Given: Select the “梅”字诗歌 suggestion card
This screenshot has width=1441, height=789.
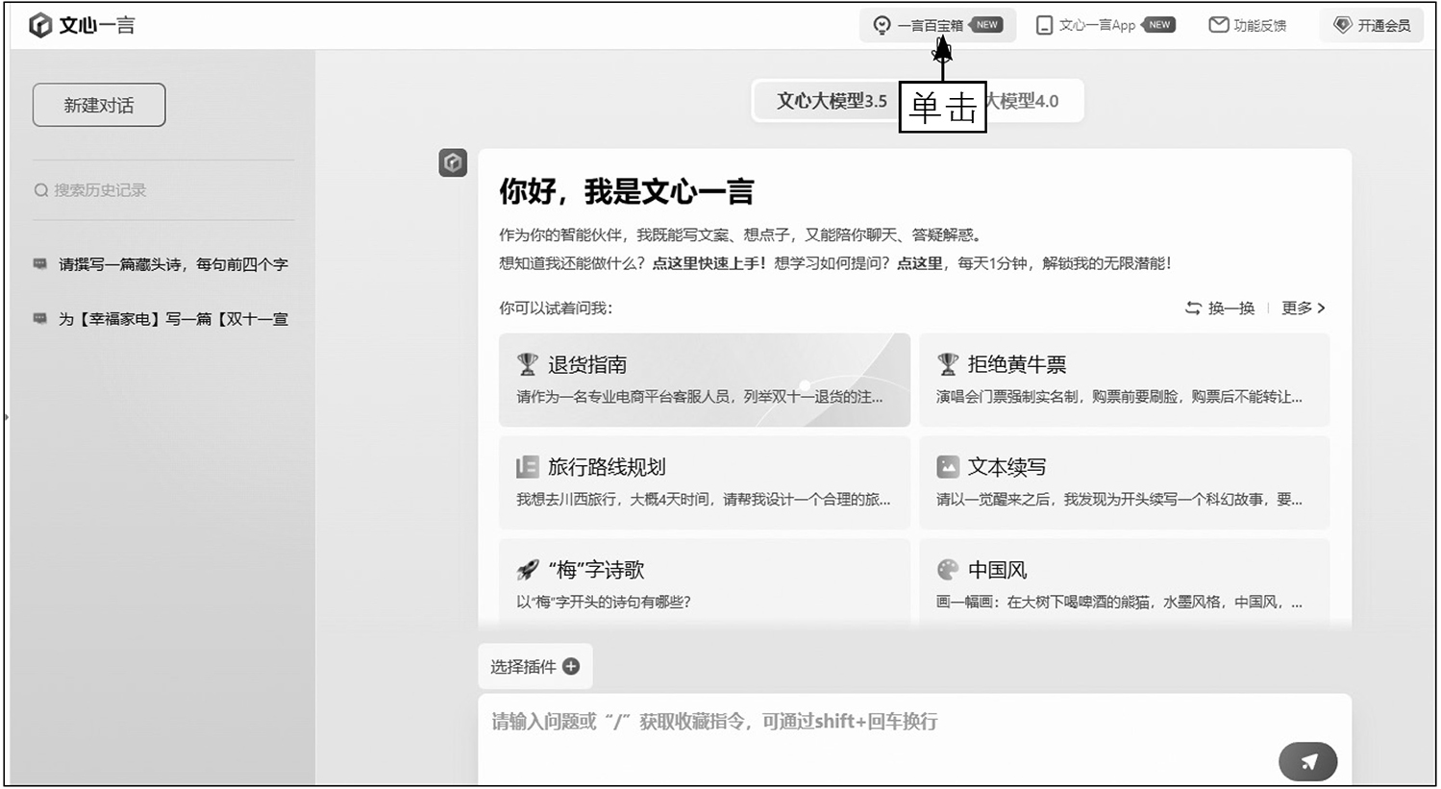Looking at the screenshot, I should tap(705, 583).
